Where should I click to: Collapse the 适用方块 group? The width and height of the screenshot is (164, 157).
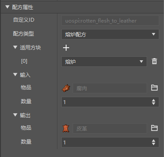pos(15,47)
